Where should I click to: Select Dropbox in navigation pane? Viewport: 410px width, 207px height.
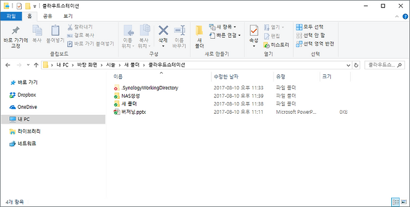click(x=22, y=95)
